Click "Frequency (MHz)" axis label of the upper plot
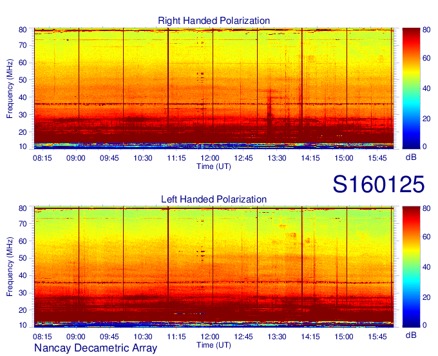The image size is (438, 356). 10,88
